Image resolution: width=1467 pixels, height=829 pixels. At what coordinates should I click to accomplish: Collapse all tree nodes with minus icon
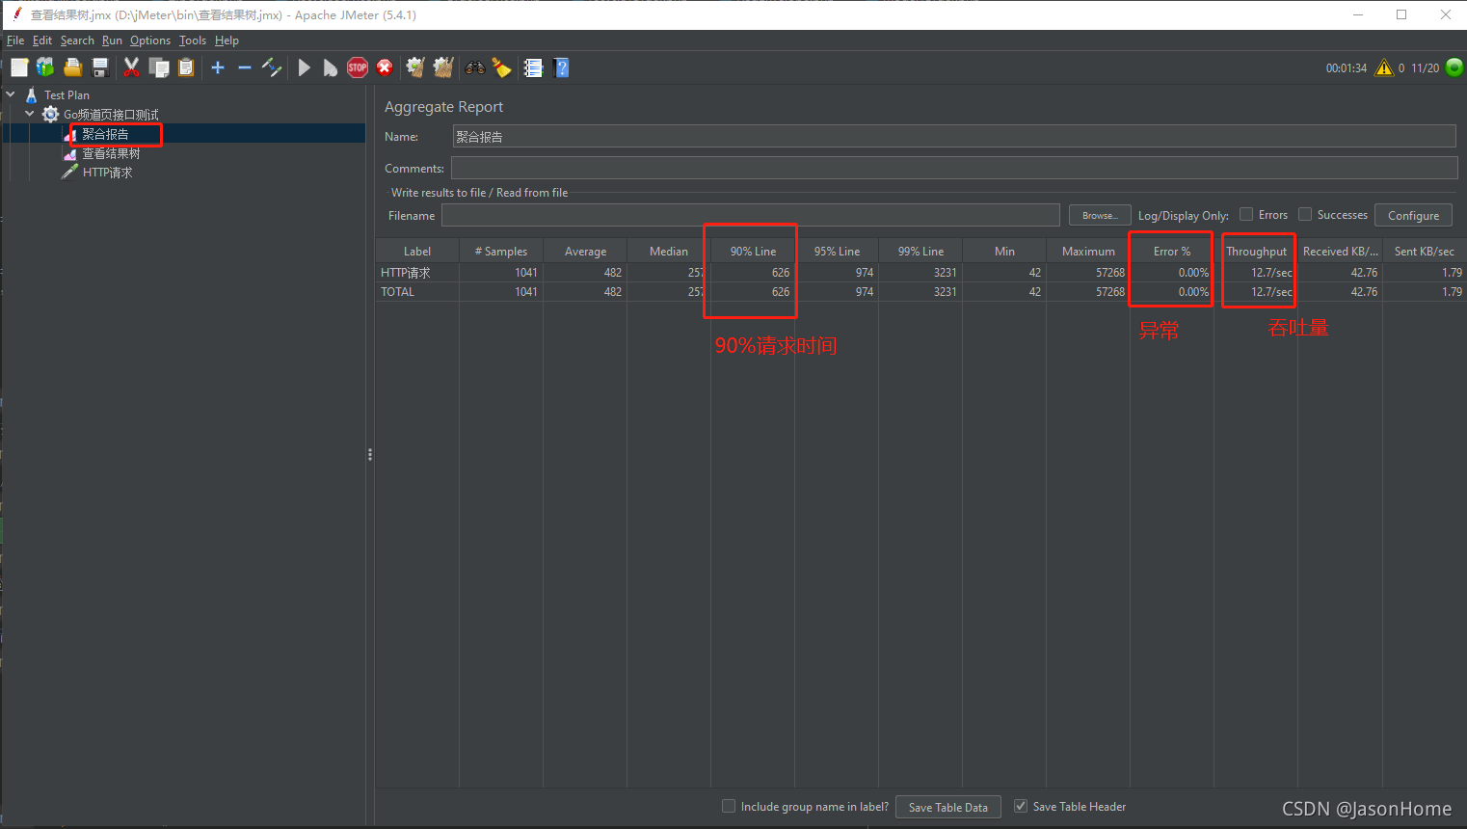click(x=245, y=67)
